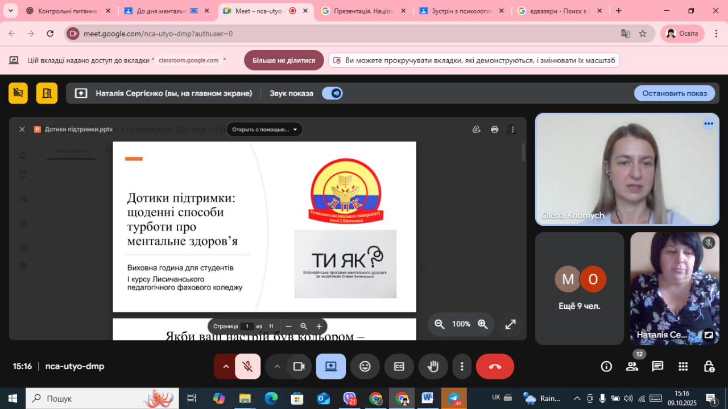This screenshot has width=728, height=409.
Task: Click the page number input field
Action: click(246, 327)
